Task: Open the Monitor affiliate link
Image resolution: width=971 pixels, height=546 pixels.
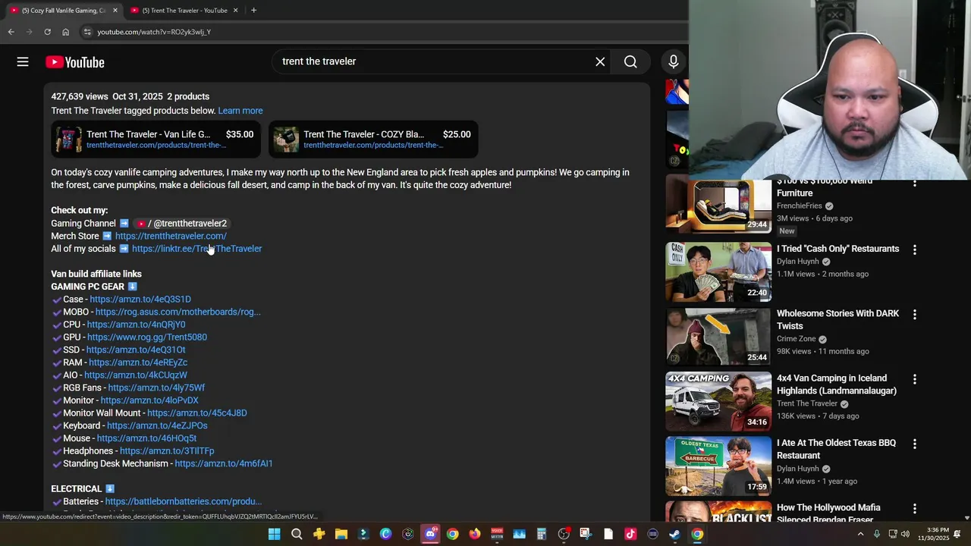Action: click(x=149, y=400)
